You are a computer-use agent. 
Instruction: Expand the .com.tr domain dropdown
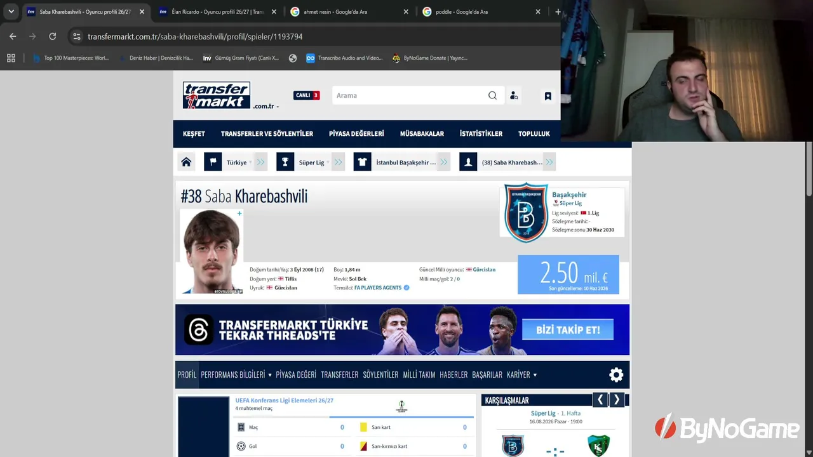coord(266,106)
